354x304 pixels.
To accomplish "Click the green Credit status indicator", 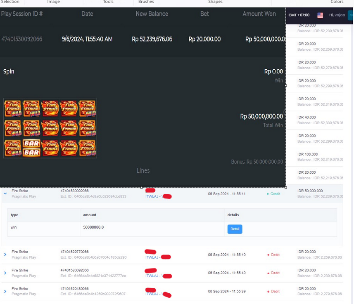I will pos(273,194).
